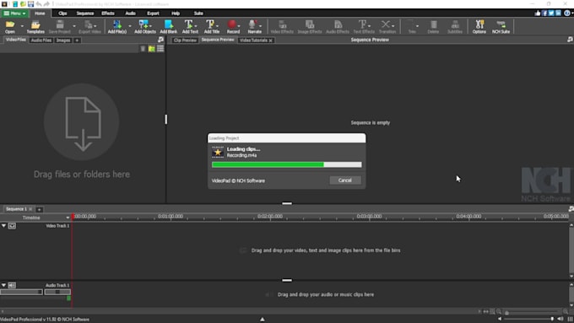Open Video Effects from the toolbar
Screen dimensions: 574x323
tap(282, 27)
